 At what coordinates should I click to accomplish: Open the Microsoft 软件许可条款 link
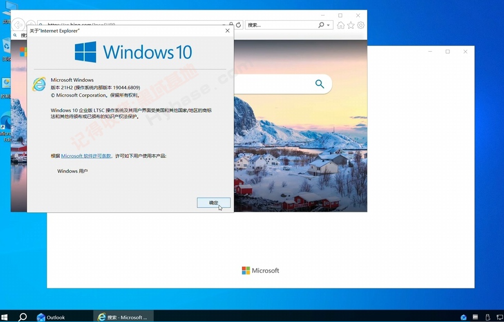point(86,156)
